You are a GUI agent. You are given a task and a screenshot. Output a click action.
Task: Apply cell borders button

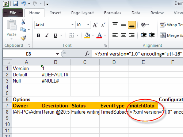tap(71, 35)
